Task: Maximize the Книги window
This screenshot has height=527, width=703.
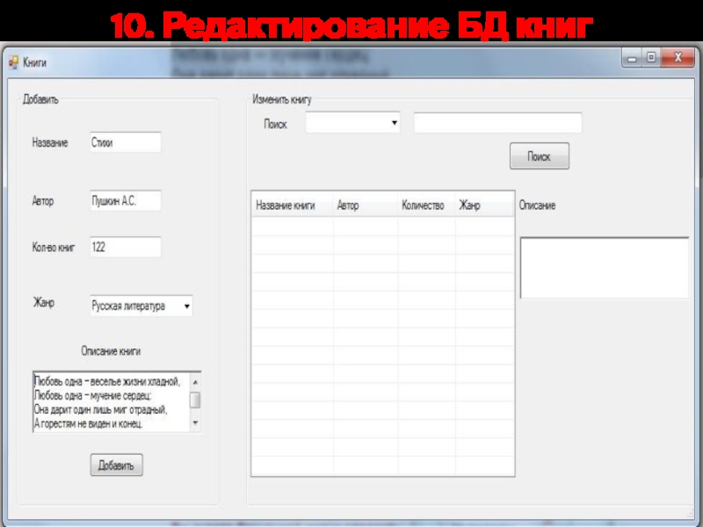Action: tap(651, 58)
